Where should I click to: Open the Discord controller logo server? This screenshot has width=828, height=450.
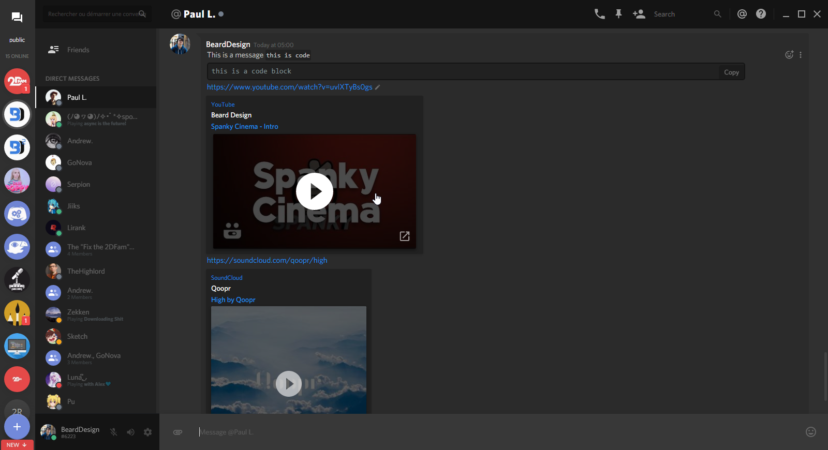tap(17, 214)
